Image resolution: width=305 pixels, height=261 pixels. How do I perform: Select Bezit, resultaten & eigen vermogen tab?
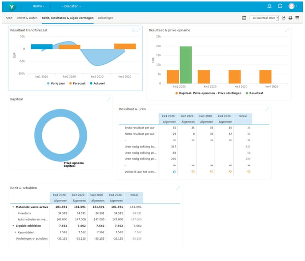point(68,18)
